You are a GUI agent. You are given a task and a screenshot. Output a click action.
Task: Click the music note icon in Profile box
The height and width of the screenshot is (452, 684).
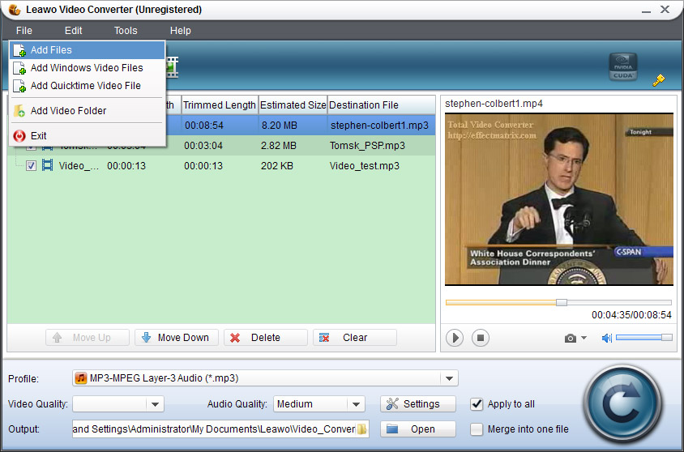[x=81, y=378]
